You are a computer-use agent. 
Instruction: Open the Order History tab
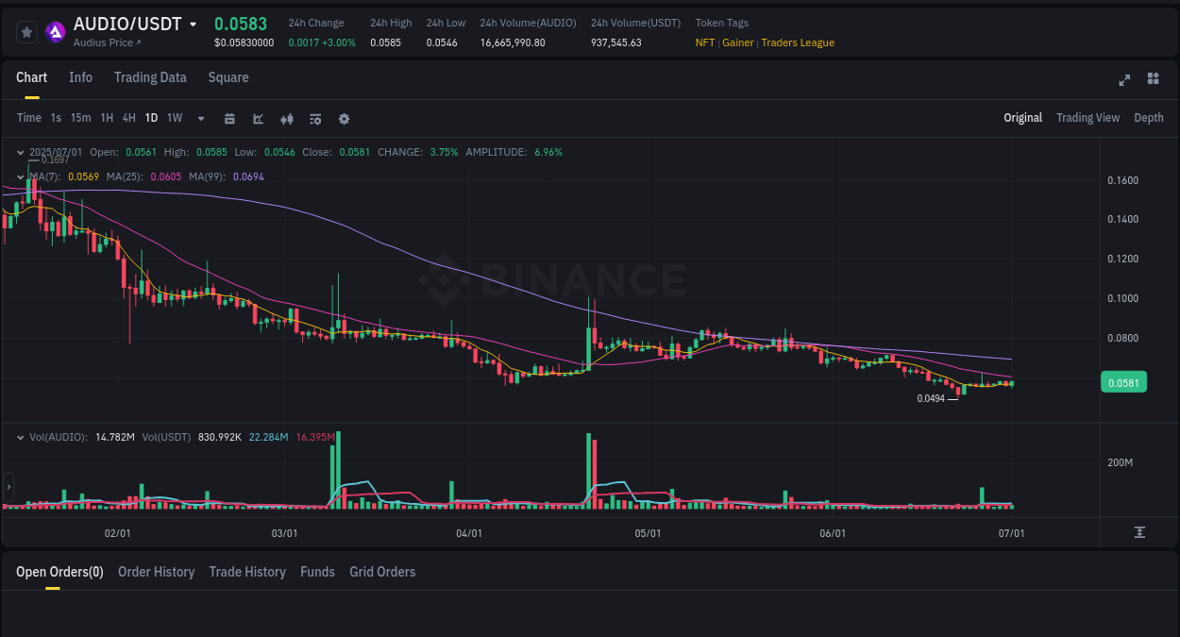pyautogui.click(x=156, y=572)
